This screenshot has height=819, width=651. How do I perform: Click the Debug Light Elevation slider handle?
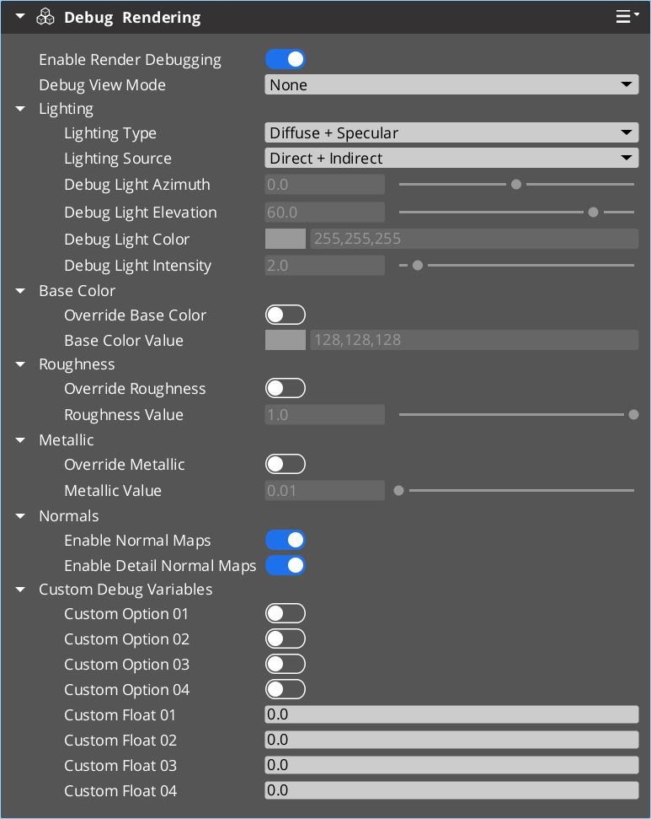(593, 213)
